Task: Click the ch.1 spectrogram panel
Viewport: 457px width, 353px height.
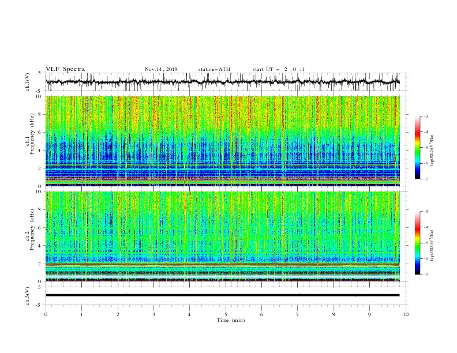Action: tap(222, 141)
